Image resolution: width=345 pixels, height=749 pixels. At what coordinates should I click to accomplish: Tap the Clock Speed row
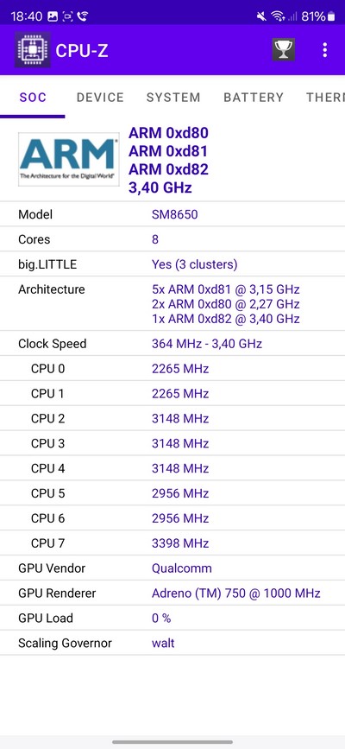pos(172,344)
